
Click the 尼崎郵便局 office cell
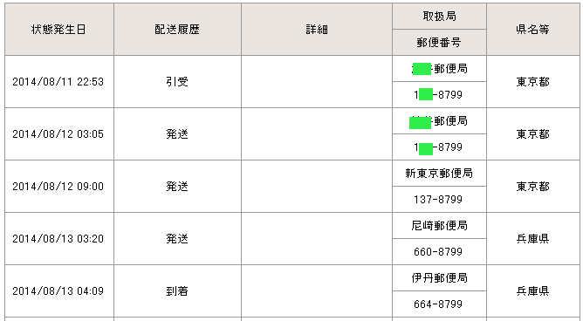coord(439,226)
